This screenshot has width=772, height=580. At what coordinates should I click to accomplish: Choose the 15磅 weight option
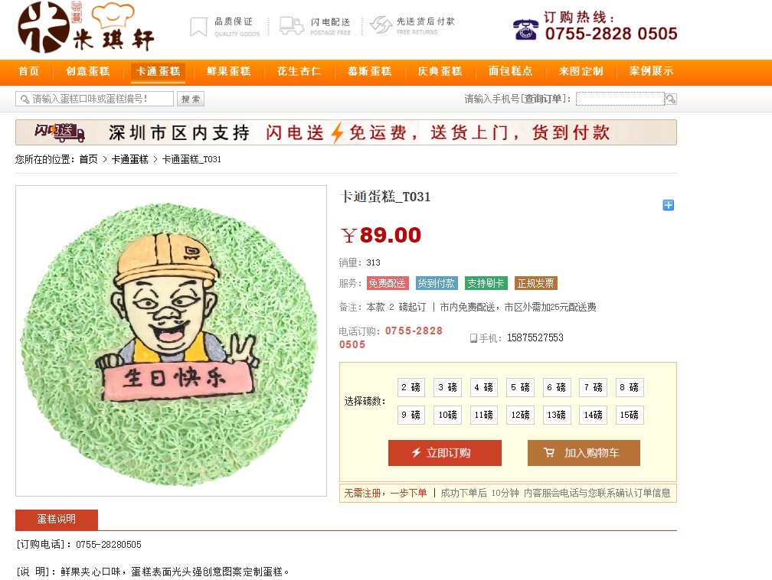[630, 415]
